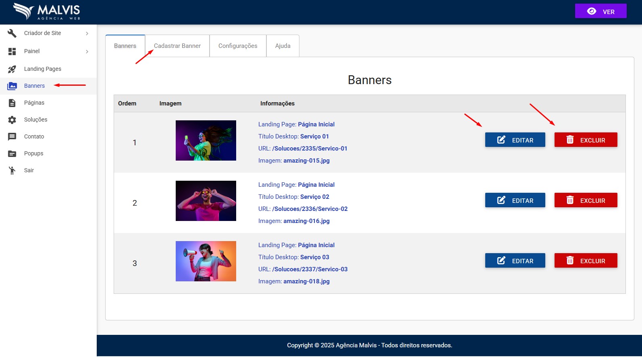Click the Soluções gear icon
The height and width of the screenshot is (357, 642).
[x=12, y=120]
